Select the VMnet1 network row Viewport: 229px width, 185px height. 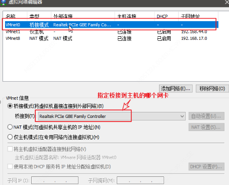[x=112, y=32]
